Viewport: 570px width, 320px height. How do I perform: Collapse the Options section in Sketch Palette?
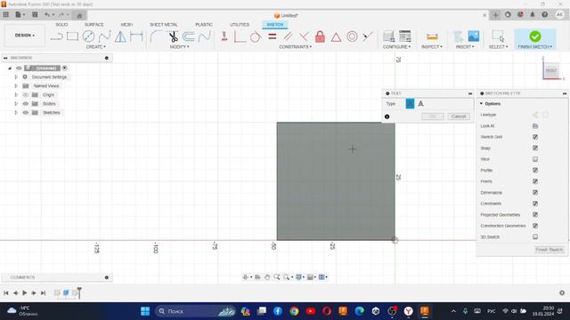click(x=481, y=104)
